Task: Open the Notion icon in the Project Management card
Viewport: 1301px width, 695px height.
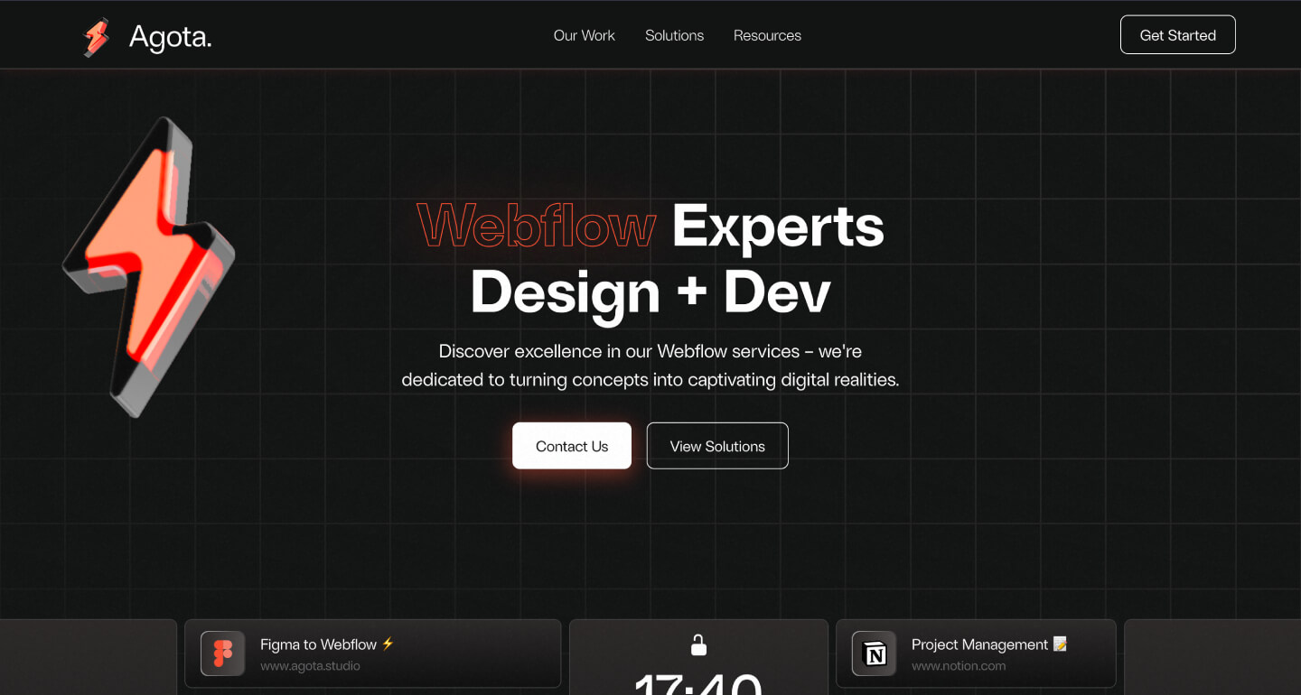Action: click(873, 653)
